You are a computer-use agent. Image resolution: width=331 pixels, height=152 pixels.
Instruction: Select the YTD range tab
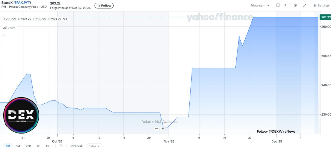click(28, 146)
